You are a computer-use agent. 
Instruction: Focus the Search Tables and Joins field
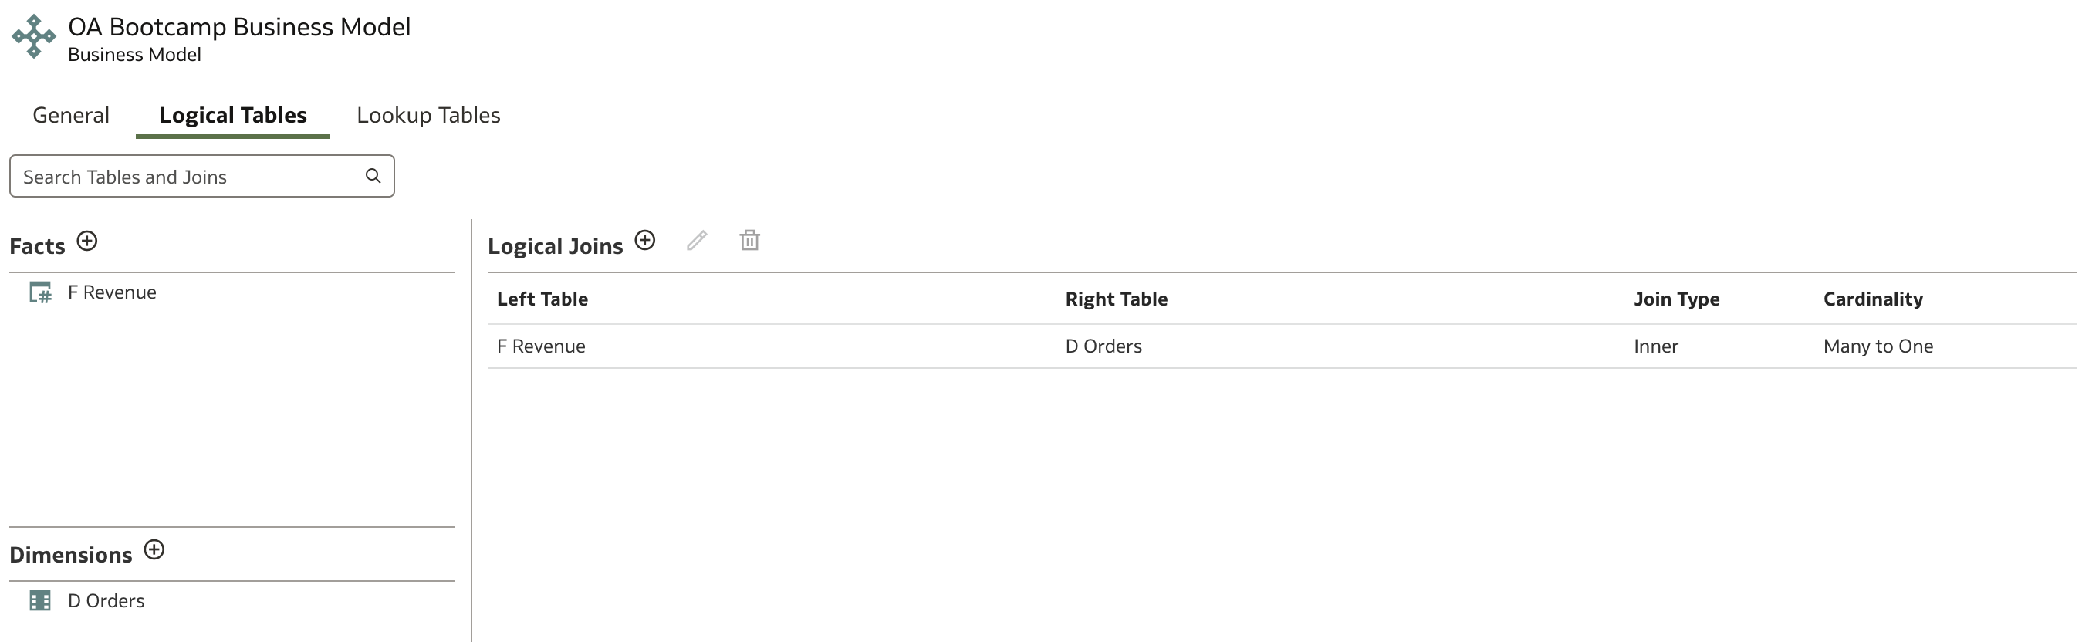click(202, 176)
